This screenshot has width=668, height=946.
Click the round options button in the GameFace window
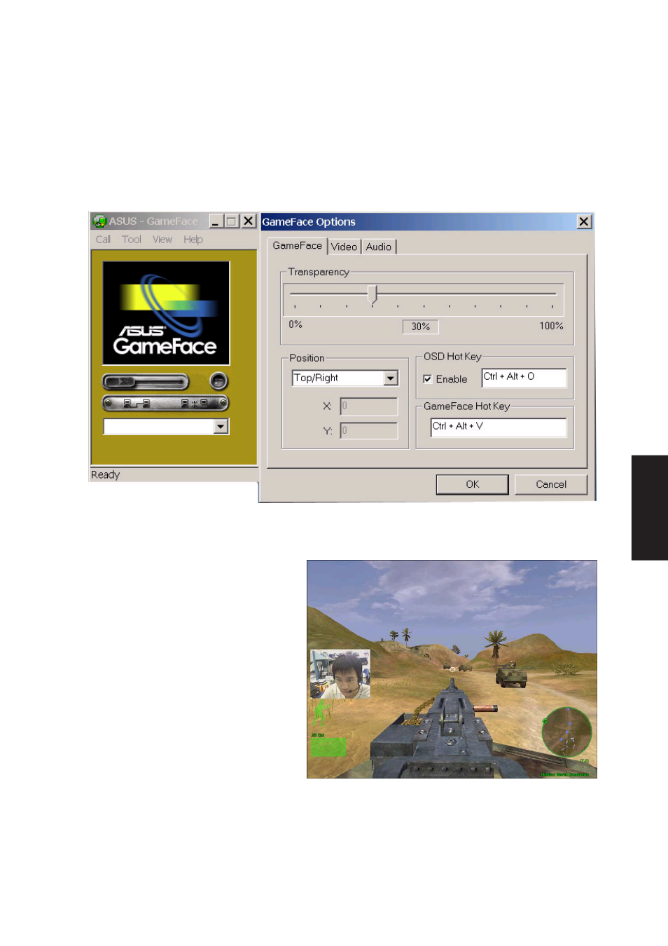pos(218,381)
